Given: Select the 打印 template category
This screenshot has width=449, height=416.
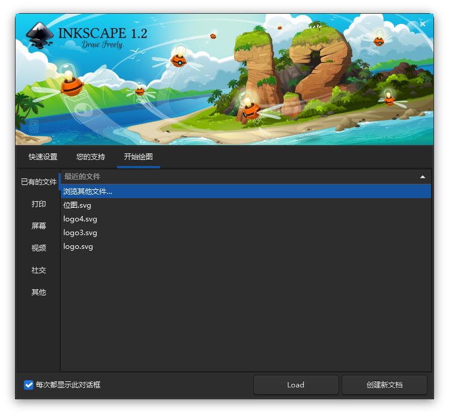Looking at the screenshot, I should pos(39,204).
